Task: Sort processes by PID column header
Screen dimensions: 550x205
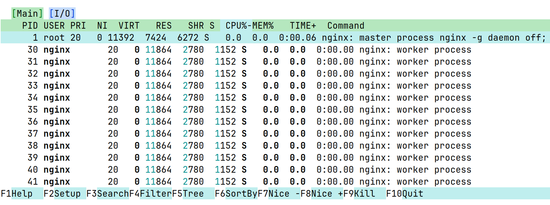Action: (30, 26)
